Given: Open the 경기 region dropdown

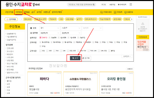Looking at the screenshot, I should coord(50,28).
